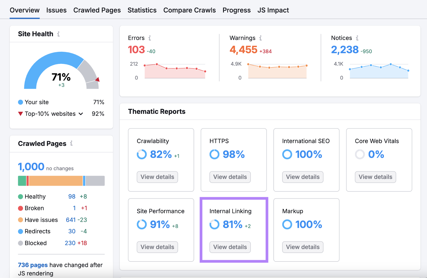427x278 pixels.
Task: Open the Crawled Pages info tooltip
Action: (x=71, y=143)
